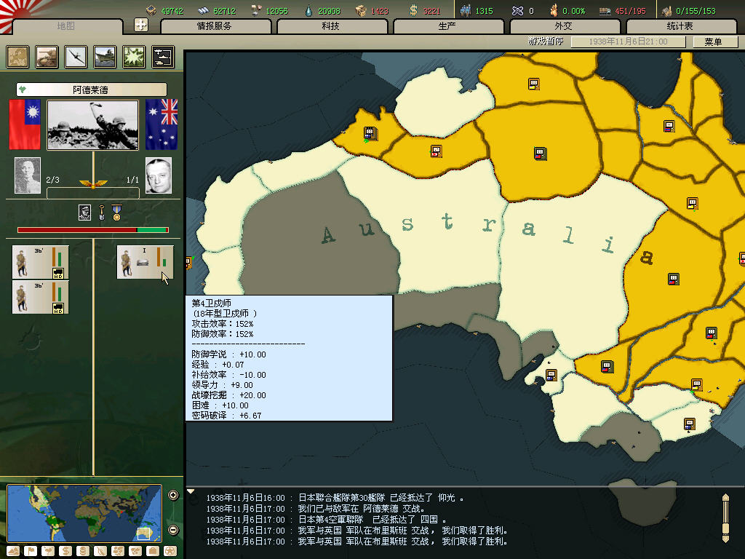Open the active battles explosion icon
This screenshot has height=559, width=745.
134,57
